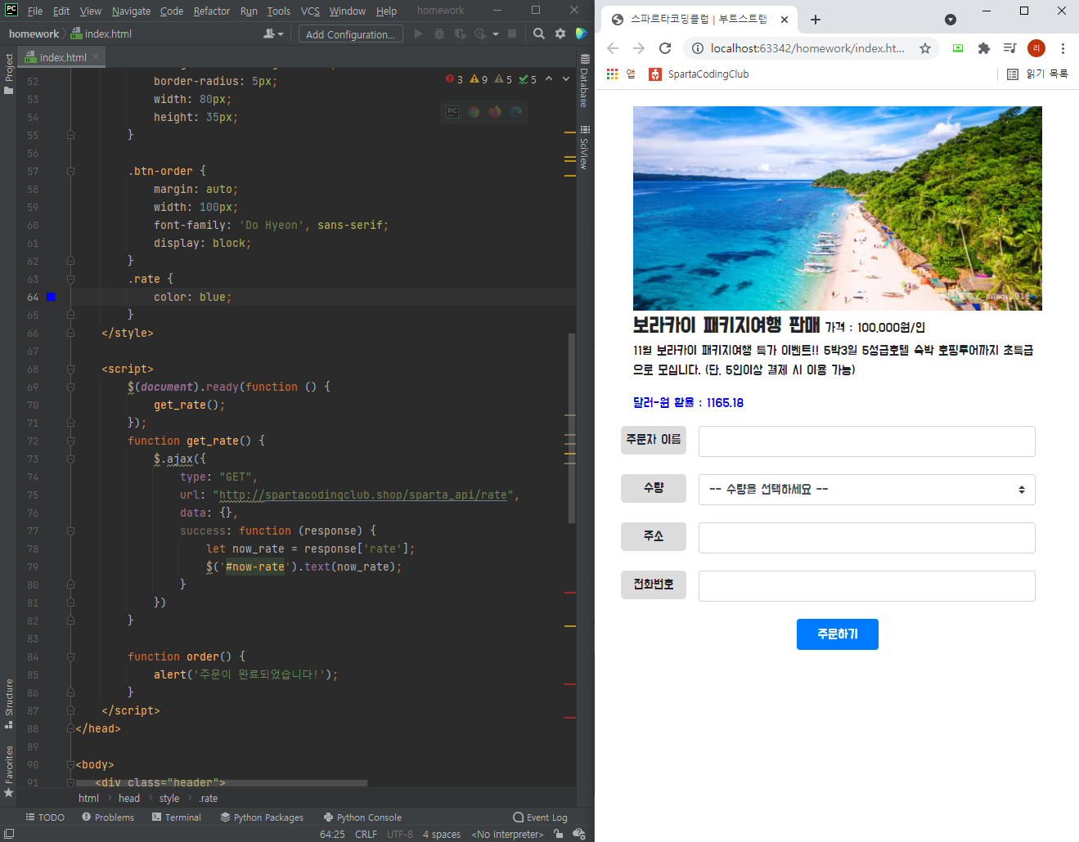View site information icon in address bar
The width and height of the screenshot is (1079, 842).
698,48
